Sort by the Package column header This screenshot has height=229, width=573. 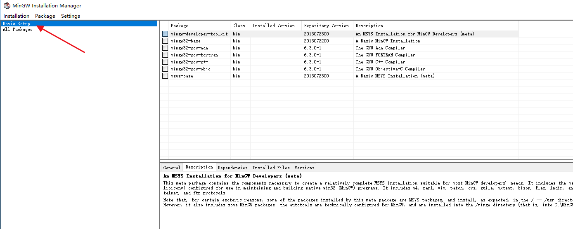pyautogui.click(x=199, y=26)
